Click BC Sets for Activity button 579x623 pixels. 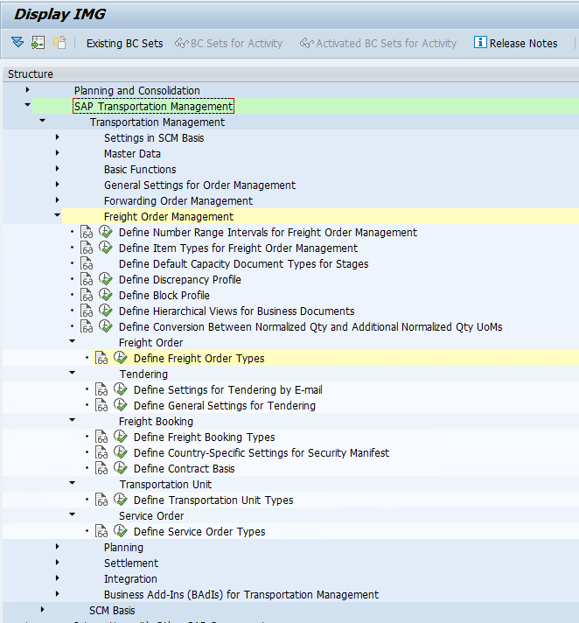pyautogui.click(x=229, y=43)
